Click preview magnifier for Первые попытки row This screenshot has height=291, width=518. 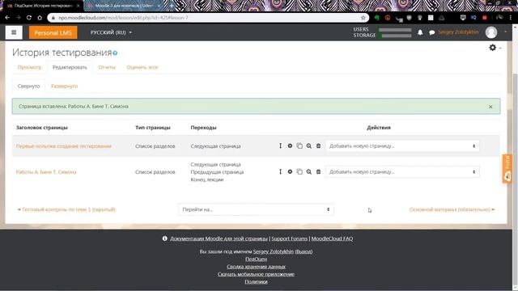[x=308, y=145]
